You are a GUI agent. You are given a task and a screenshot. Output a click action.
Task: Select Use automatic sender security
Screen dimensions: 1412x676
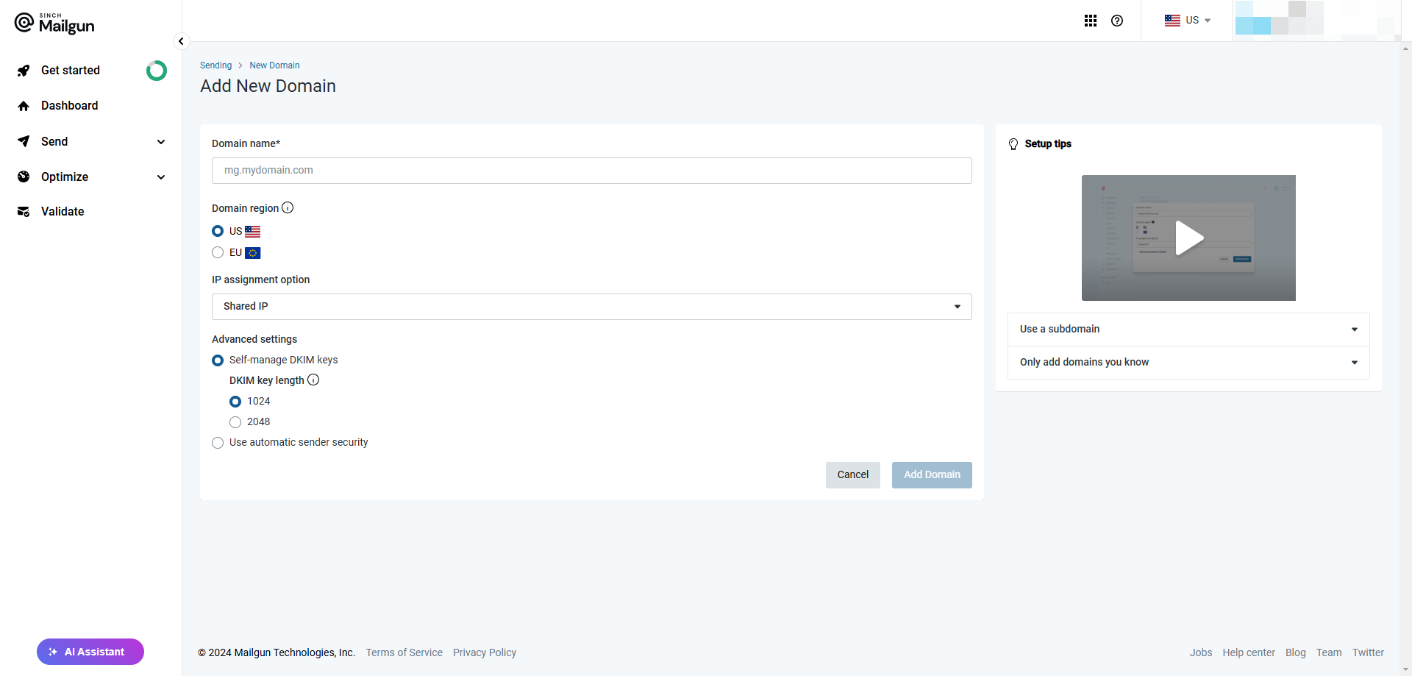(218, 443)
